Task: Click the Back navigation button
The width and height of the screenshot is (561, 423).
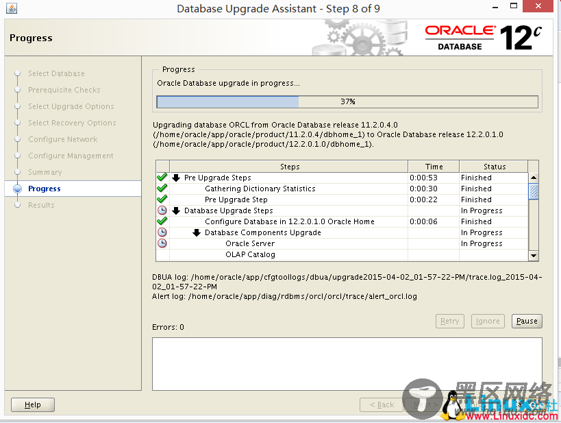Action: pyautogui.click(x=382, y=404)
